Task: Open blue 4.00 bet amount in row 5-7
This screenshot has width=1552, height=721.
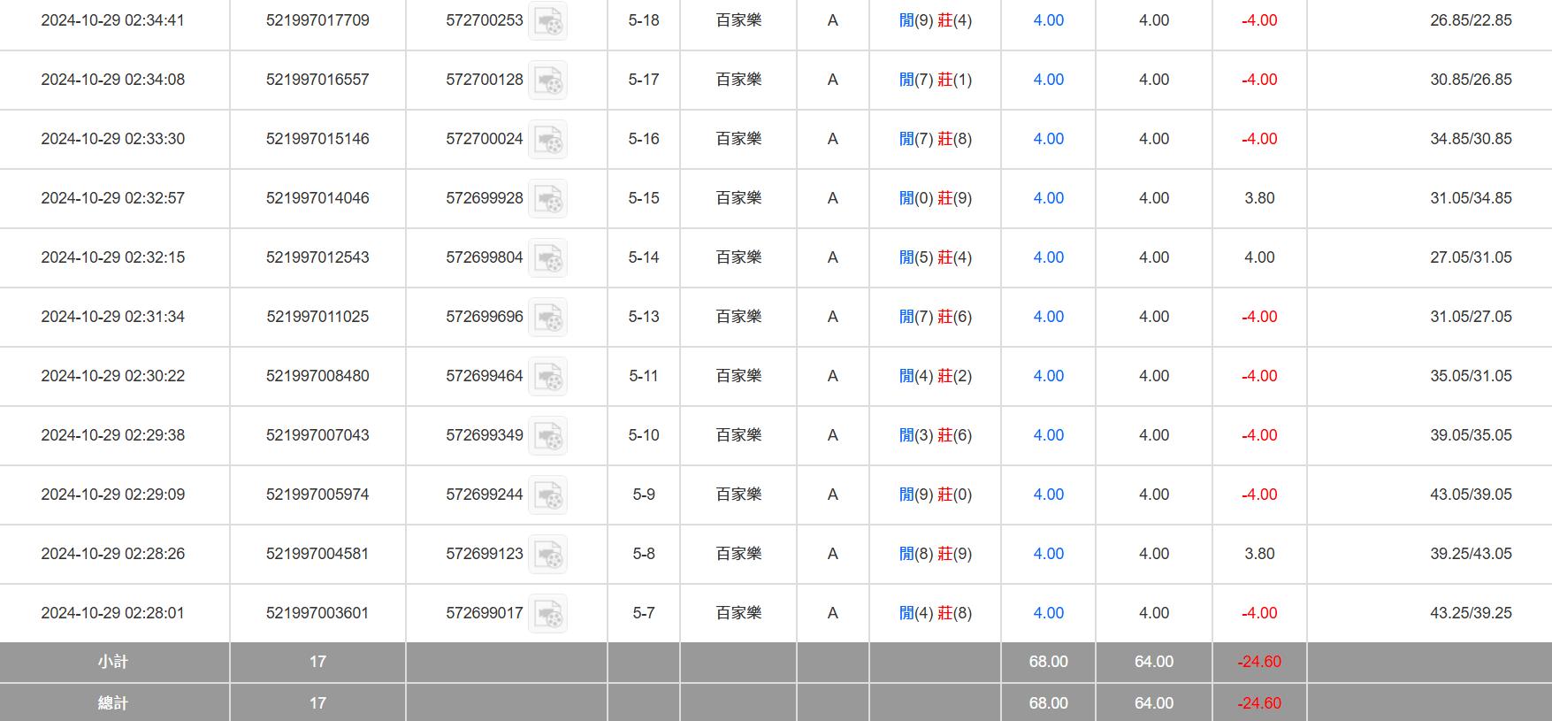Action: tap(1048, 613)
